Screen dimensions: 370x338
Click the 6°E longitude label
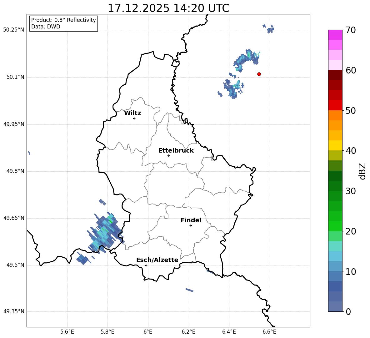(148, 332)
